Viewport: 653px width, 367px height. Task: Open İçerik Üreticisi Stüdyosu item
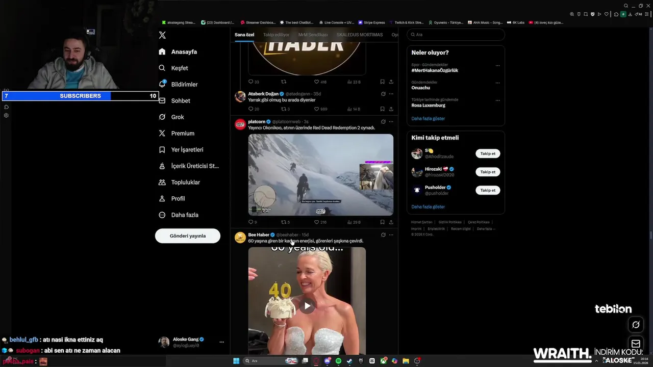189,166
